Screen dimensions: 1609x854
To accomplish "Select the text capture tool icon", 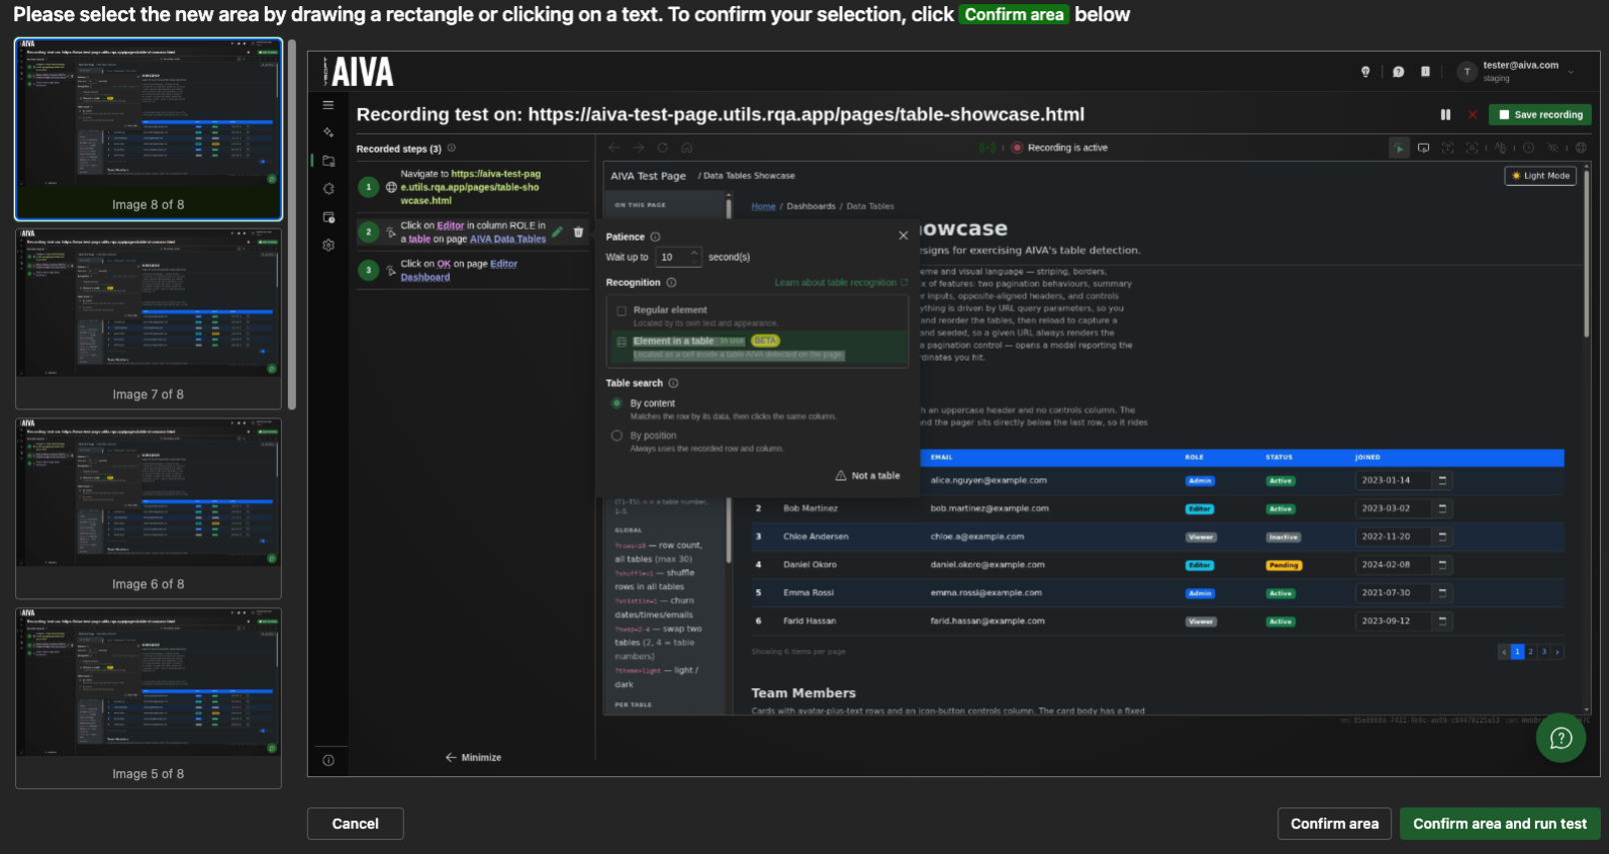I will [1447, 148].
